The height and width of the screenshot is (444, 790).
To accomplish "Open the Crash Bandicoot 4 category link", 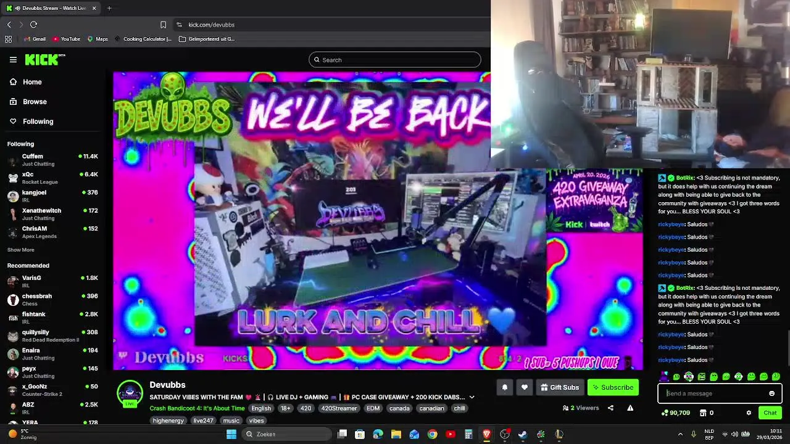I will point(197,408).
